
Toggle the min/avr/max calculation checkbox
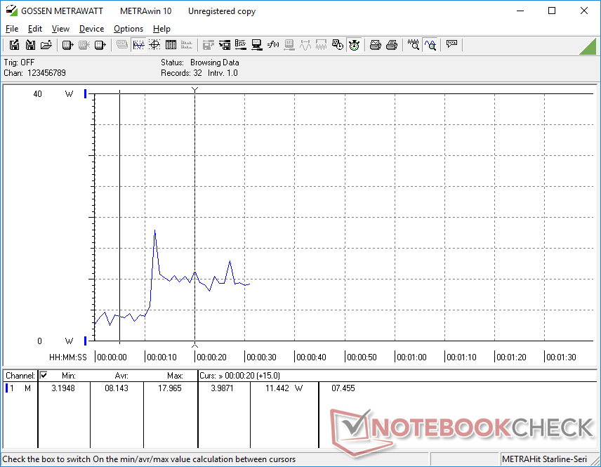[44, 375]
